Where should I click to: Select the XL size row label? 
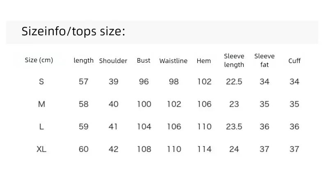coord(41,149)
